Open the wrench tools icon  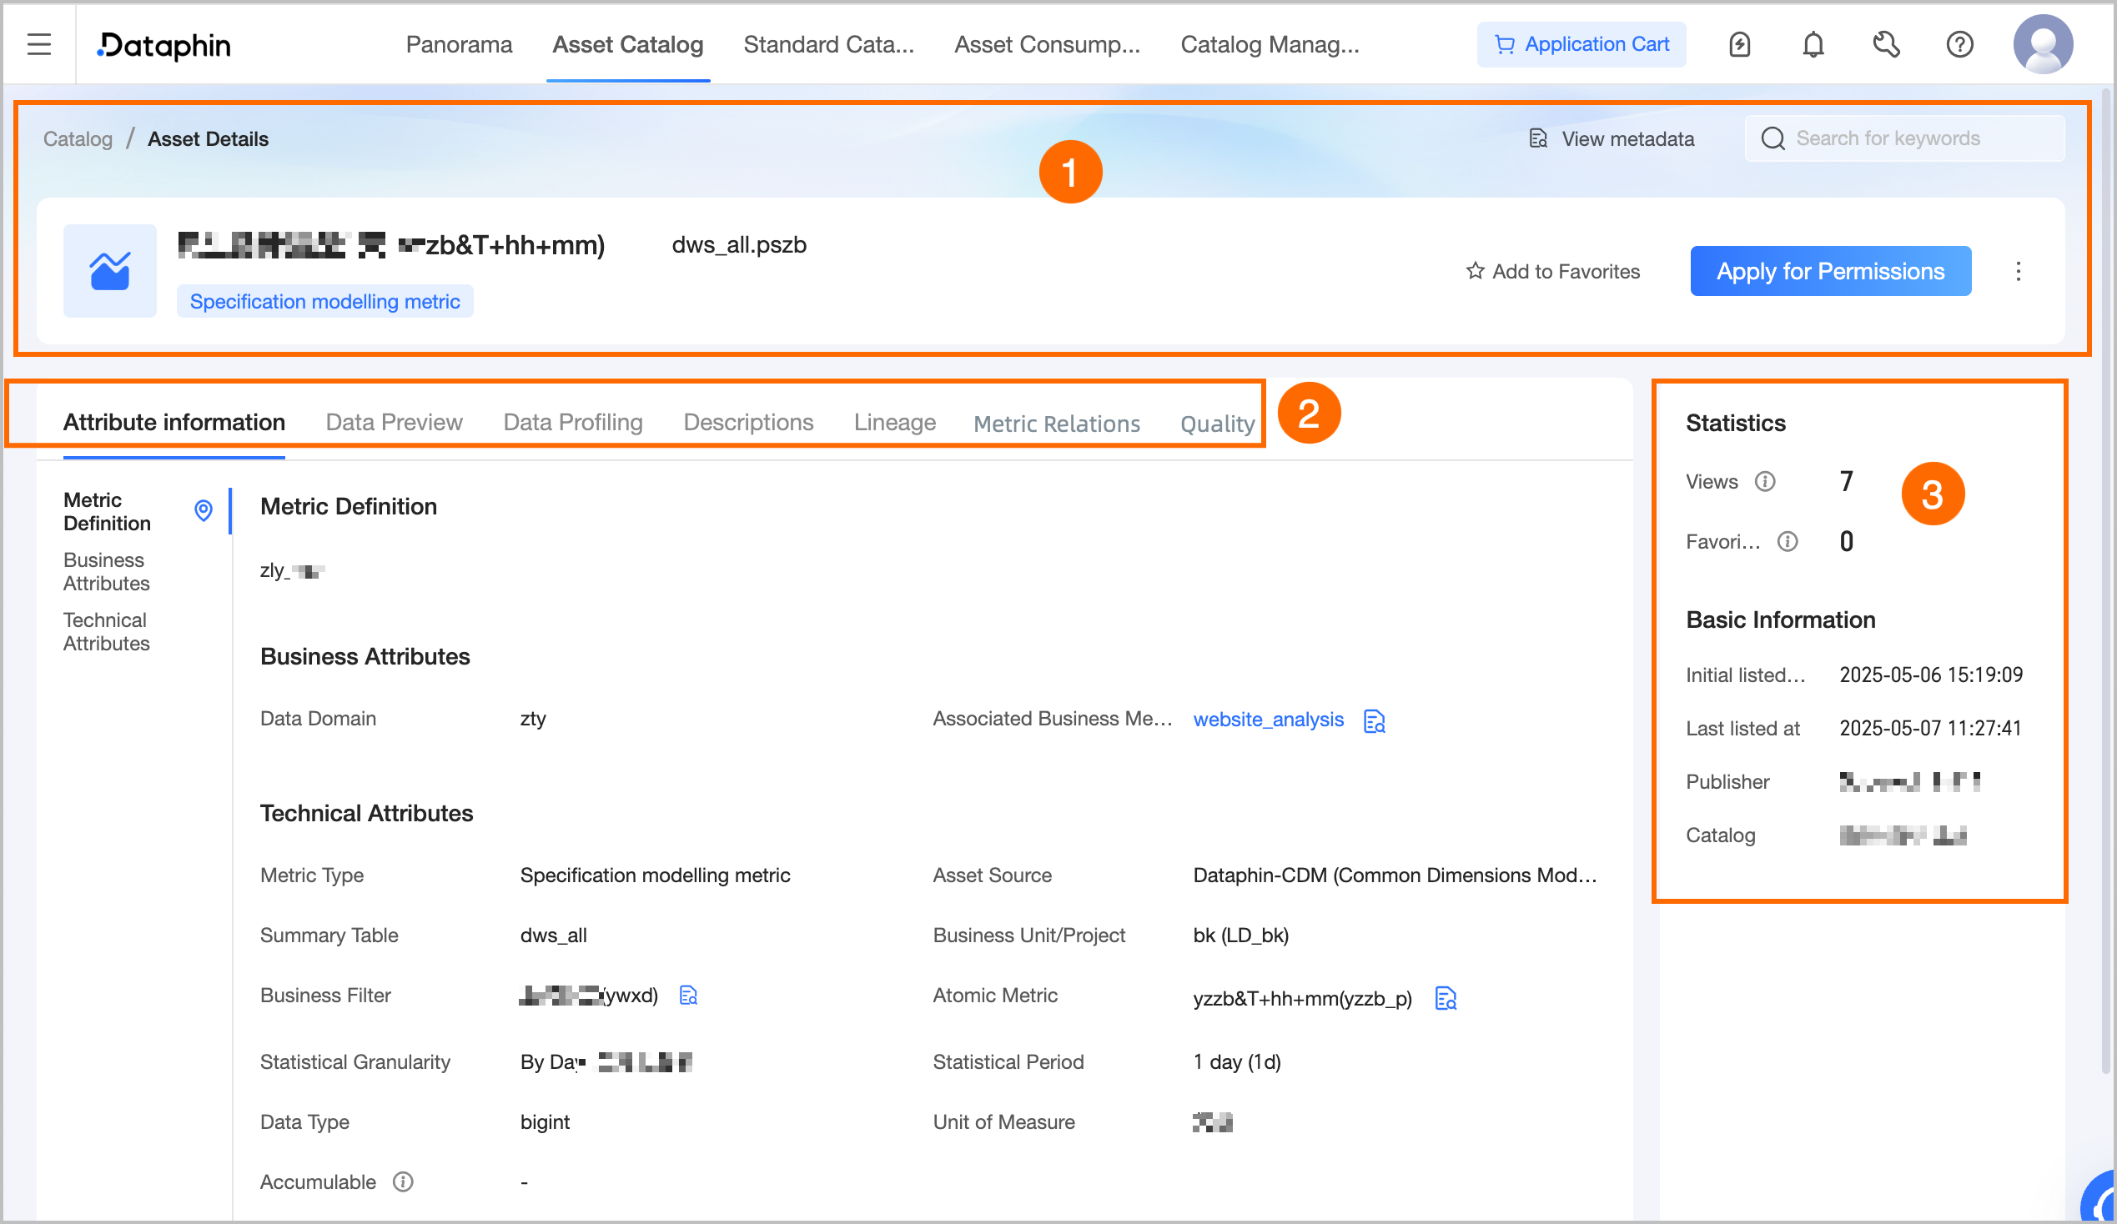pyautogui.click(x=1886, y=44)
